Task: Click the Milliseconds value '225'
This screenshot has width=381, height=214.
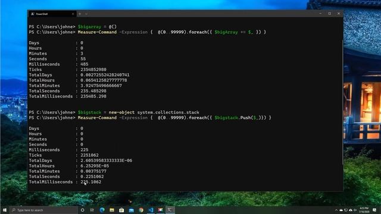Action: (x=85, y=150)
